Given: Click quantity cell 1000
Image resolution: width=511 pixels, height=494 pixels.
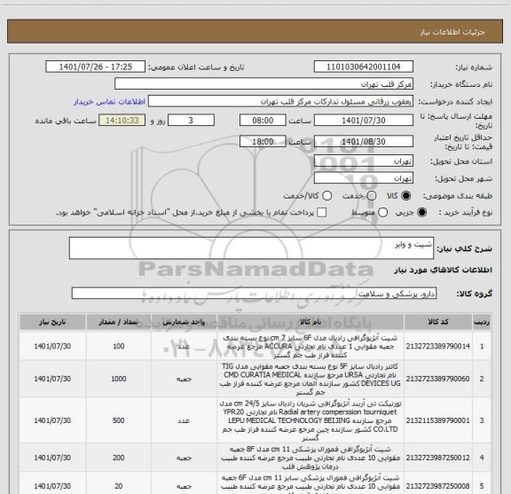Looking at the screenshot, I should (x=119, y=379).
